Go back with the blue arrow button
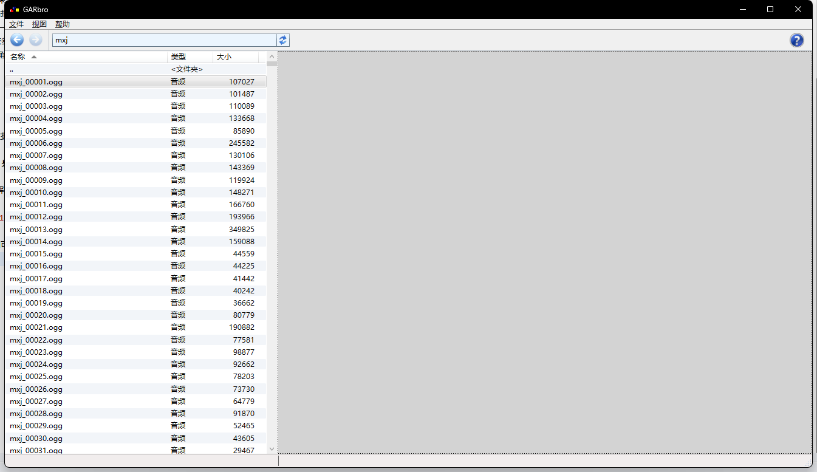The height and width of the screenshot is (472, 817). (x=17, y=40)
